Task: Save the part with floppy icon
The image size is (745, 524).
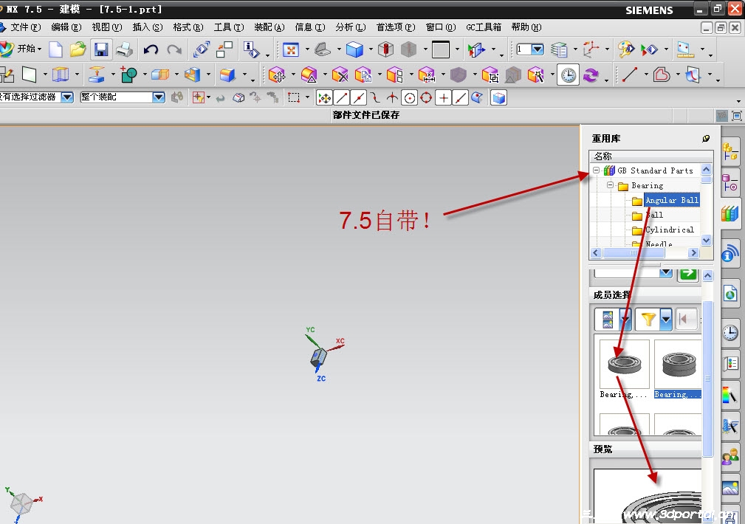Action: [x=101, y=49]
